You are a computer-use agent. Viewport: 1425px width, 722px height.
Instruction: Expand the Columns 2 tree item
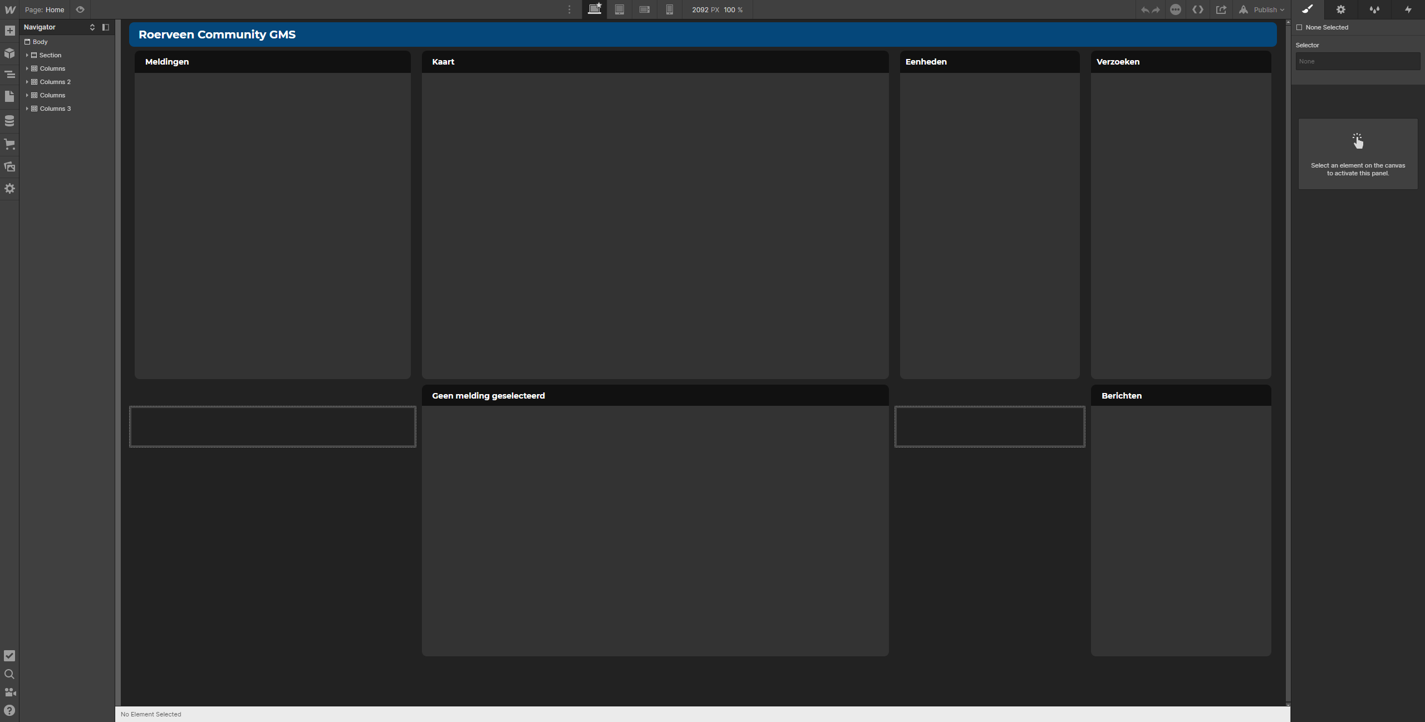tap(27, 82)
